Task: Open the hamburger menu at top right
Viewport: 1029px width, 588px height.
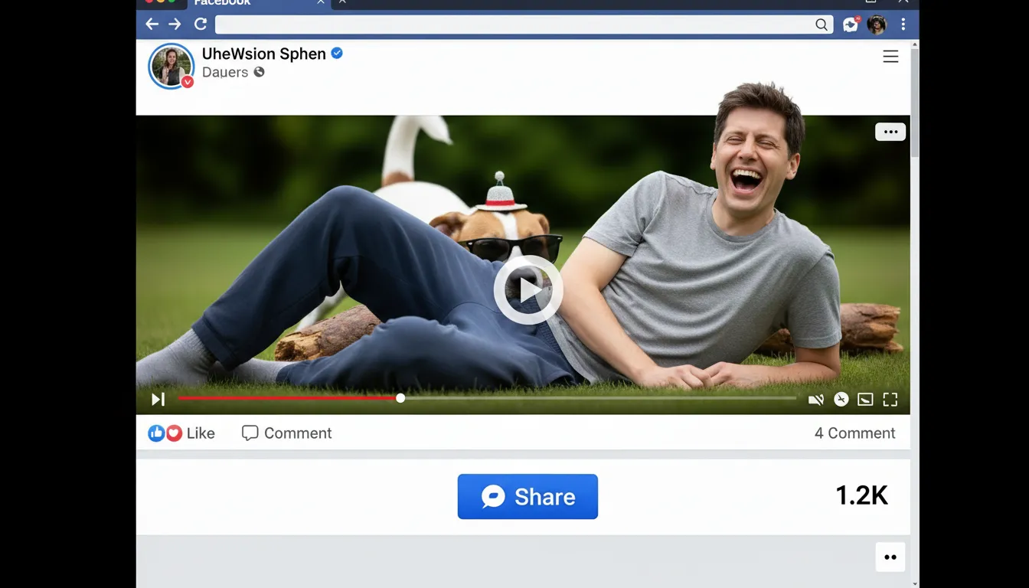Action: click(890, 56)
